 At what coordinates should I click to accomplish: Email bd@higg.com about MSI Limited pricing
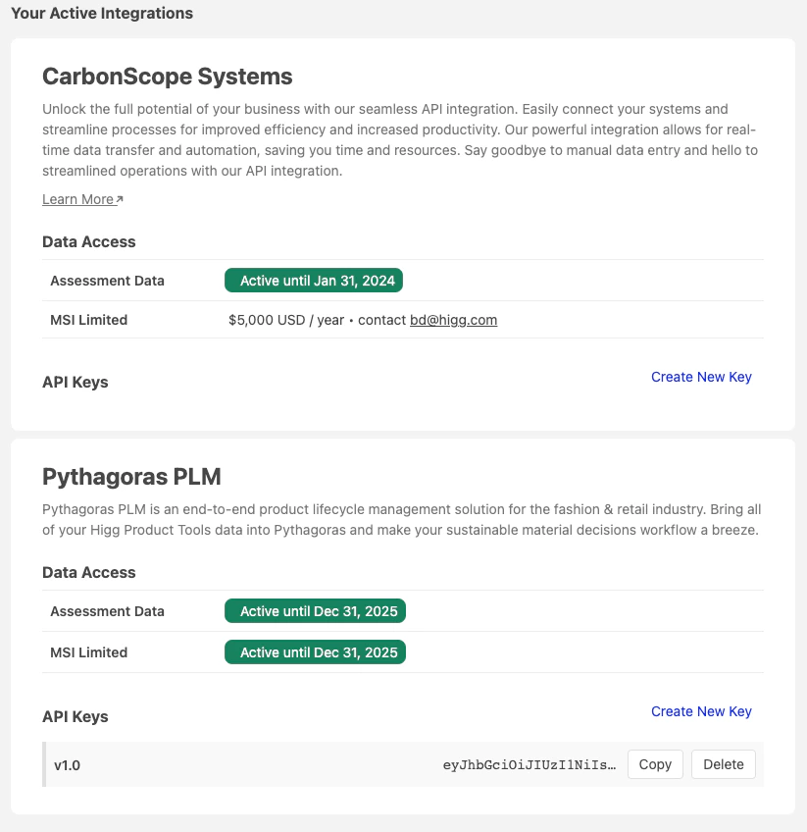click(453, 320)
